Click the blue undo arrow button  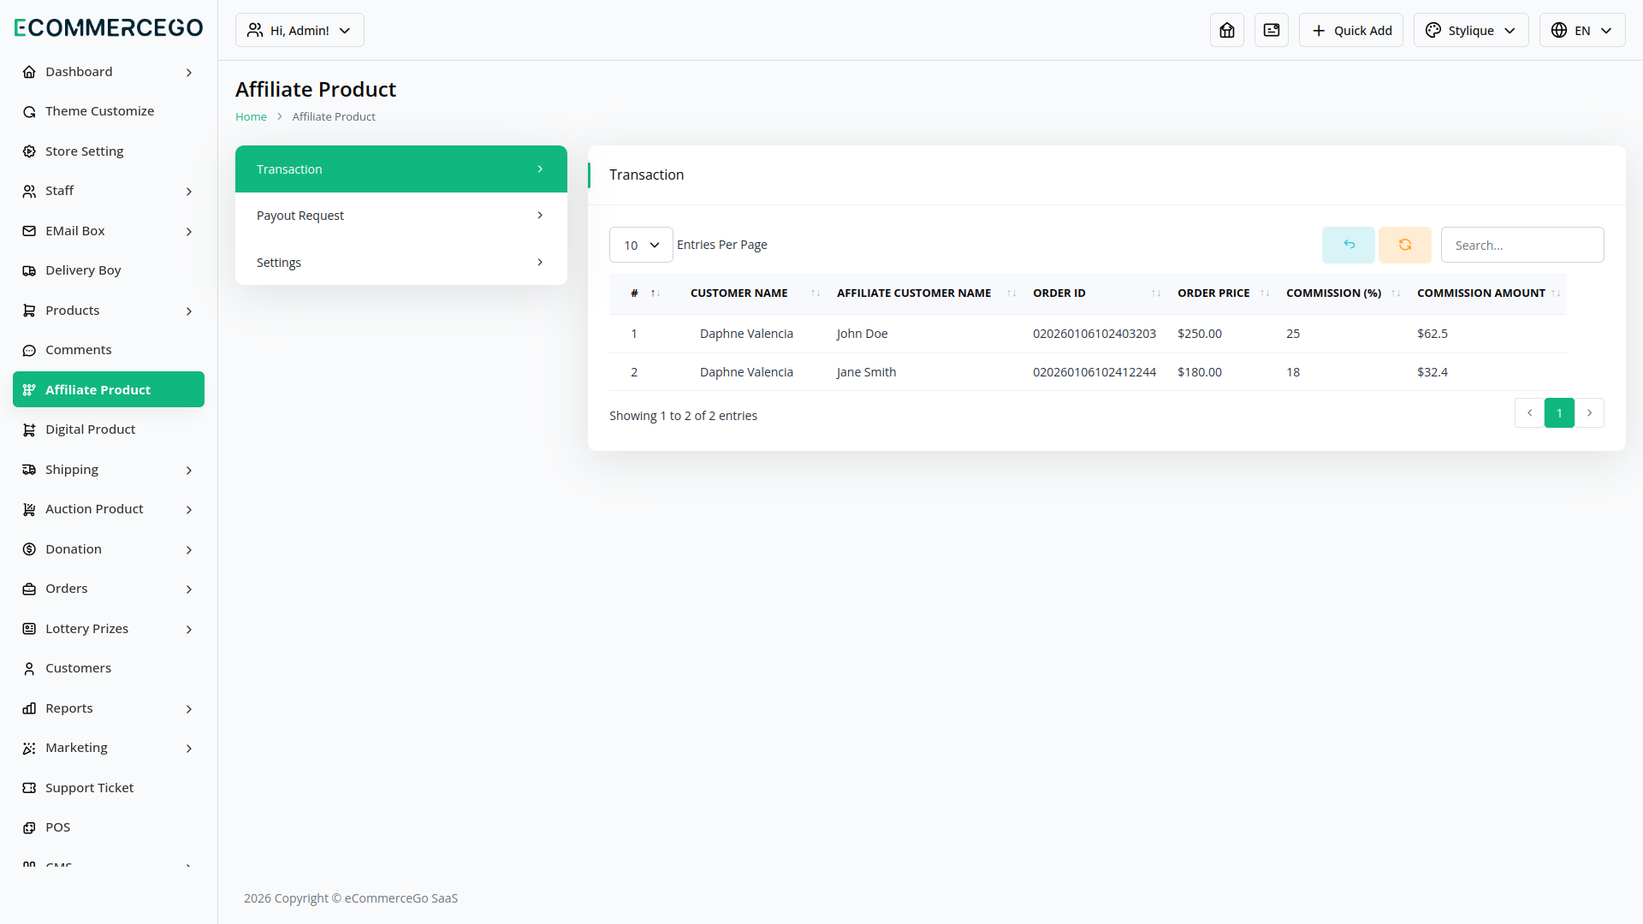(1349, 245)
